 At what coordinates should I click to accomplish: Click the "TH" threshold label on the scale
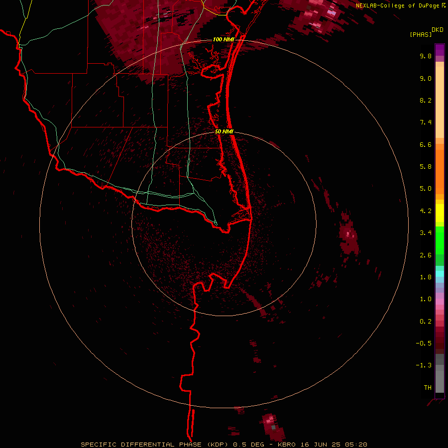tap(428, 388)
